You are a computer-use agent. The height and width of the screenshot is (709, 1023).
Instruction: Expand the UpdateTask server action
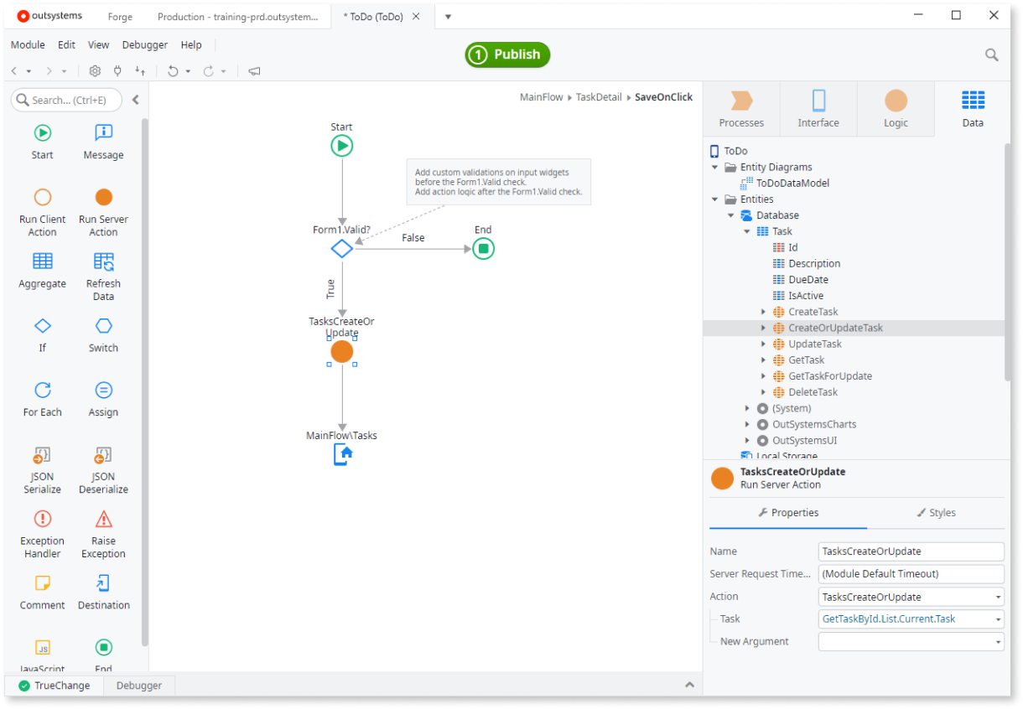point(761,344)
